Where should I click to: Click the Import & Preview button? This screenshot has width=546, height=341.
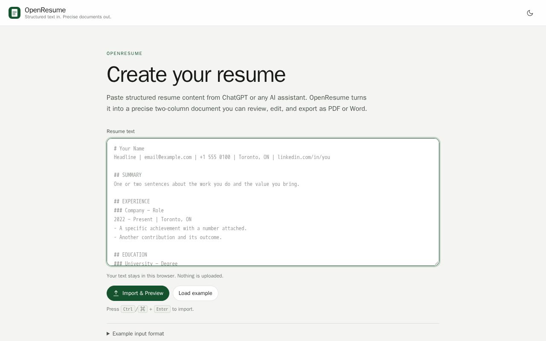point(138,293)
